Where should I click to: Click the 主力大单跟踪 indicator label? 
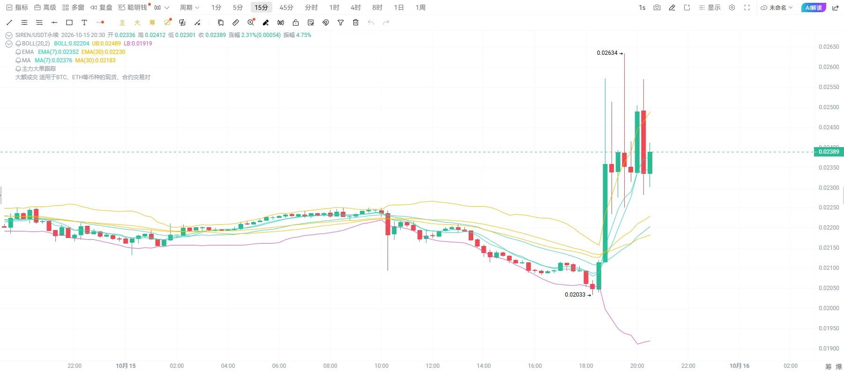pos(39,69)
